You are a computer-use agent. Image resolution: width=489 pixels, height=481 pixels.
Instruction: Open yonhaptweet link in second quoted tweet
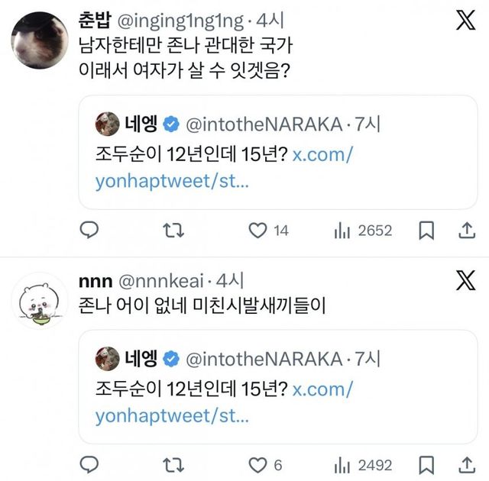coord(171,416)
